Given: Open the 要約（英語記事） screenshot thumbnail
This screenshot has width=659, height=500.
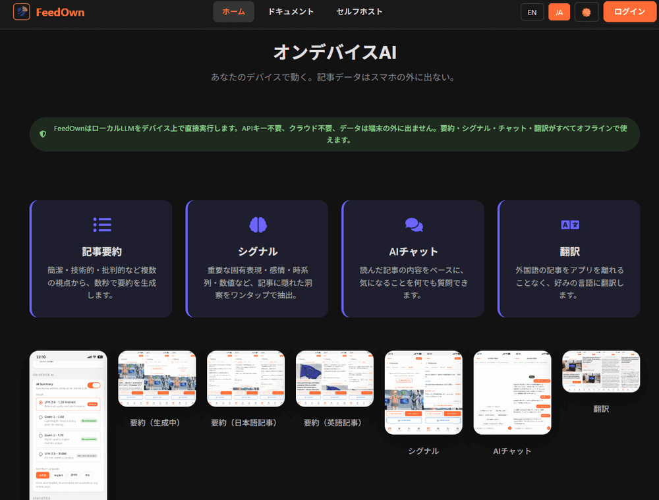Looking at the screenshot, I should pyautogui.click(x=335, y=379).
